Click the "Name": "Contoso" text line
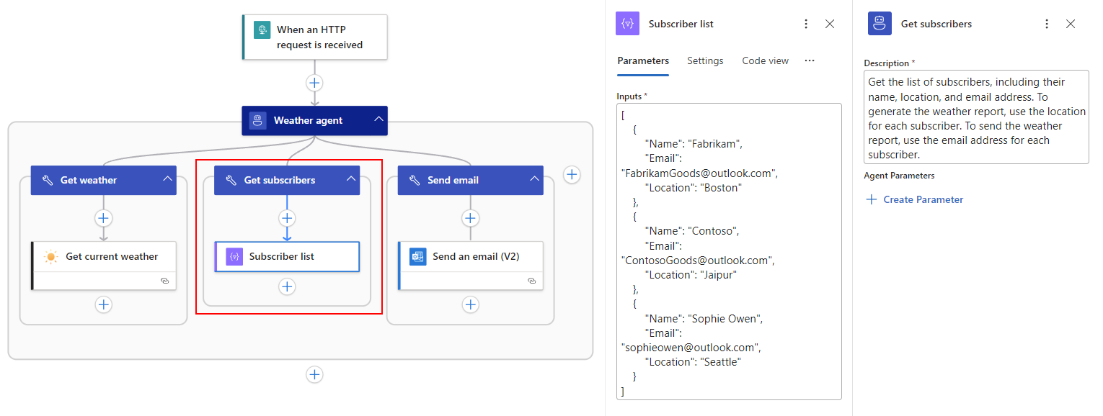 pyautogui.click(x=691, y=231)
